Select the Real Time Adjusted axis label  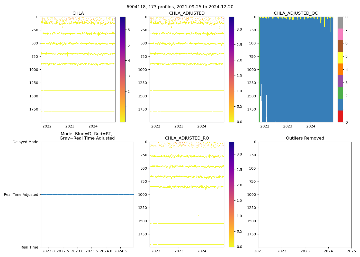tap(21, 195)
